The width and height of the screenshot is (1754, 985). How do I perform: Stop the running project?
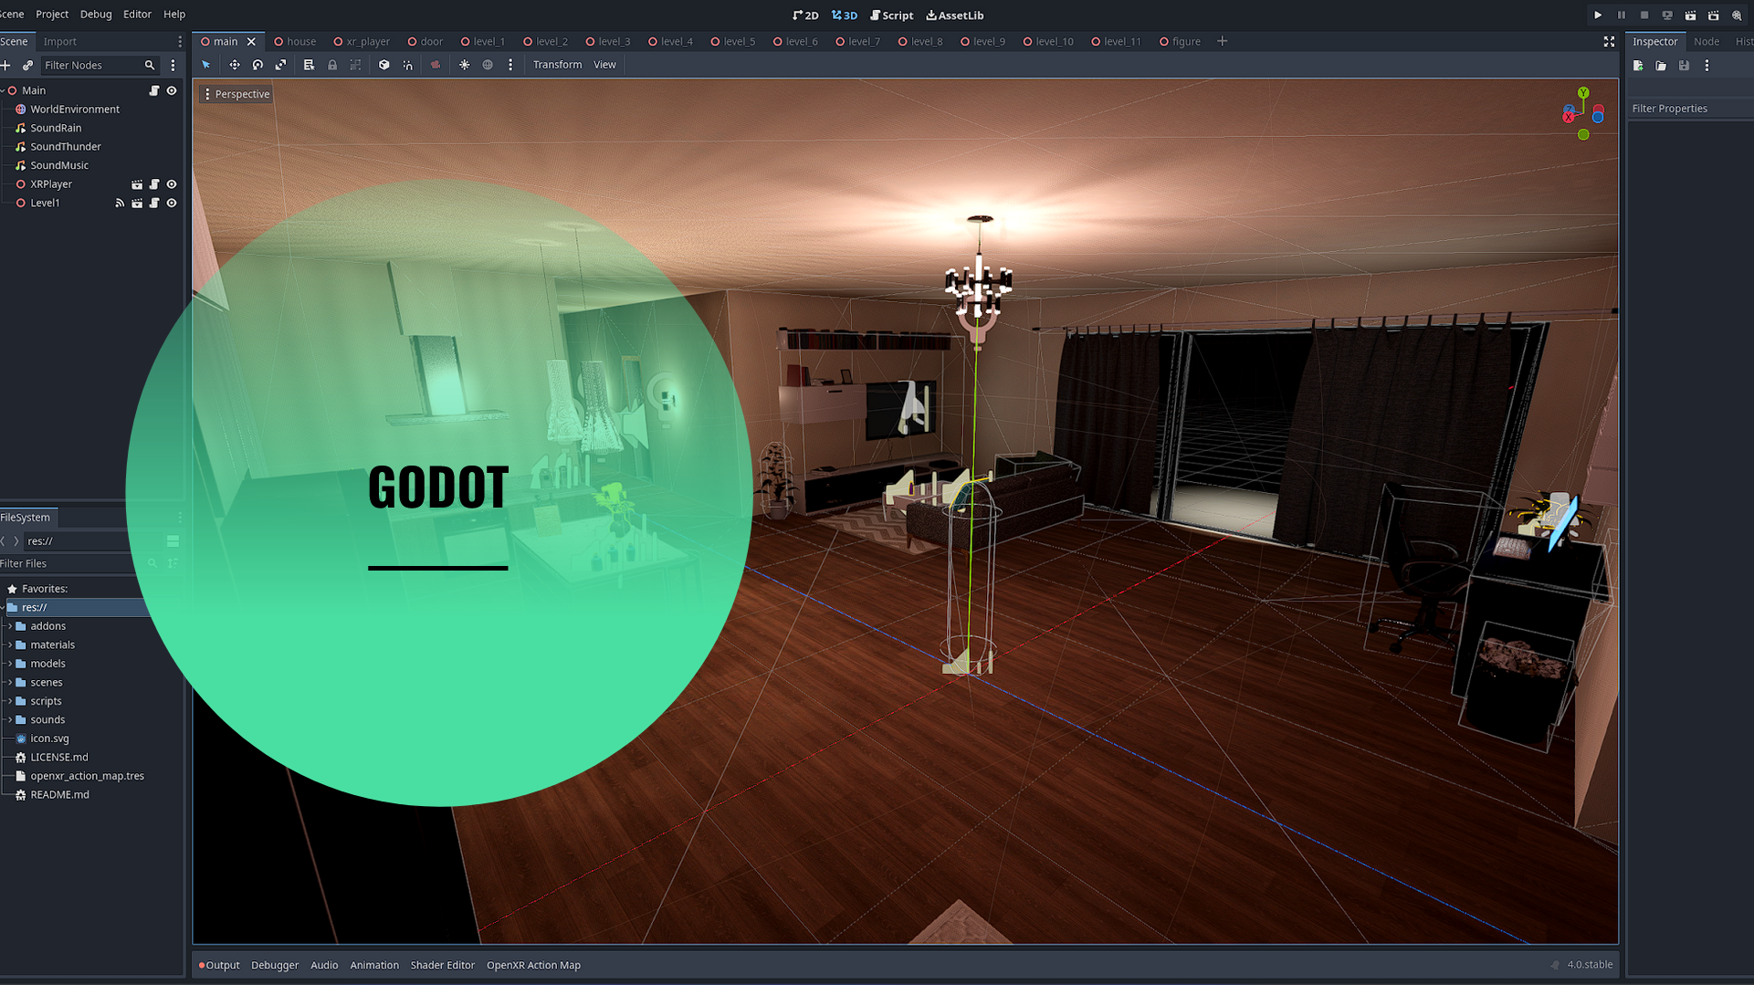[1644, 16]
